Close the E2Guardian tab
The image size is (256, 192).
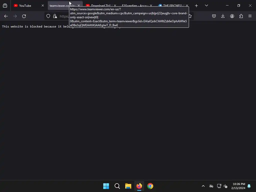[151, 5]
